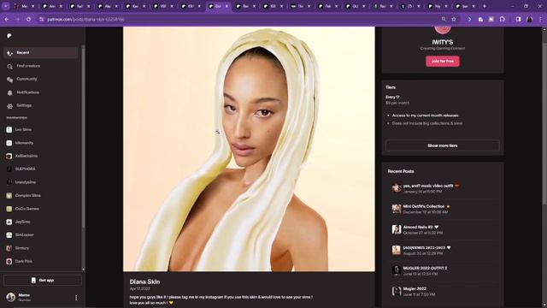Click the Community chat icon

pyautogui.click(x=9, y=80)
